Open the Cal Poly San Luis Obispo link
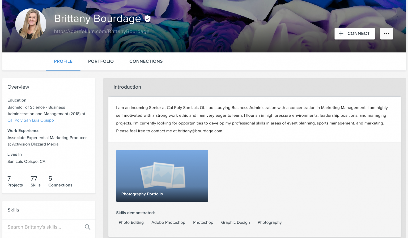This screenshot has width=408, height=238. (31, 120)
